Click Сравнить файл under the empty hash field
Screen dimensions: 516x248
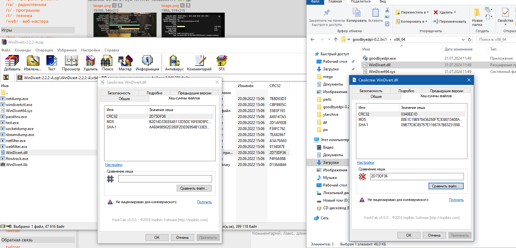(194, 188)
